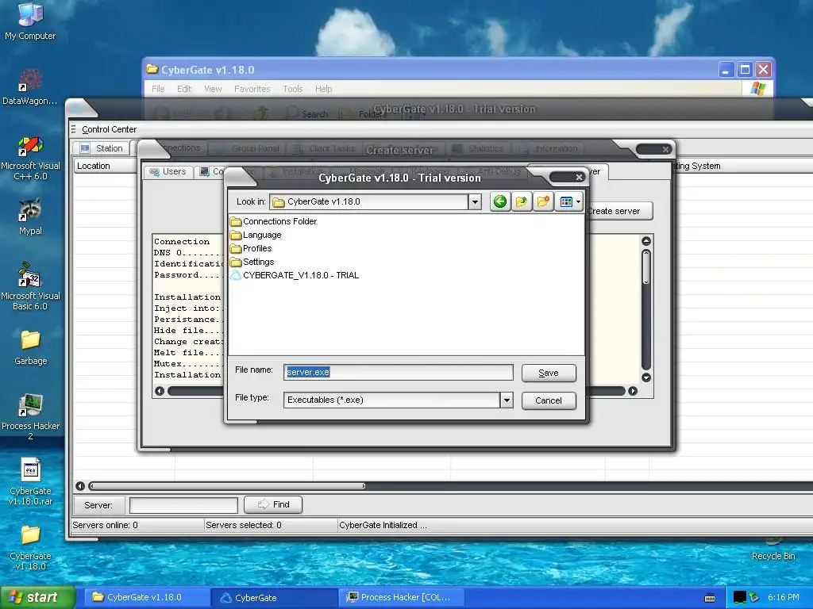This screenshot has height=609, width=813.
Task: Close the Create server window
Action: [x=666, y=149]
